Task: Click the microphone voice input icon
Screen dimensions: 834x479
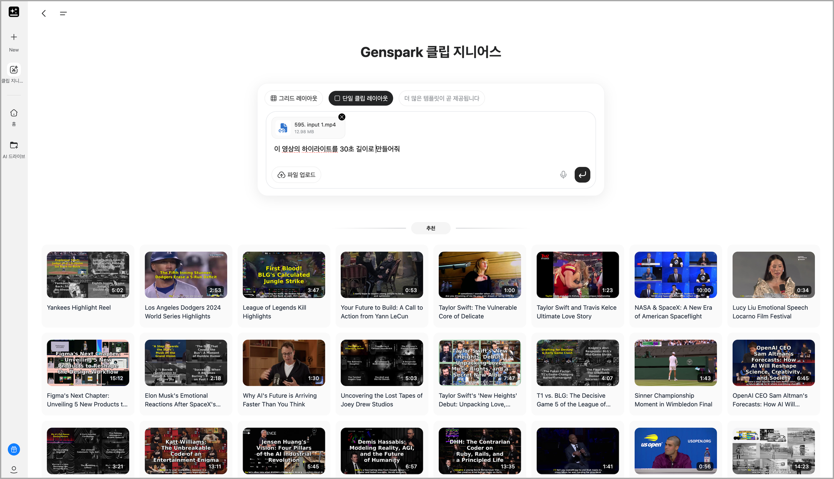Action: (563, 175)
